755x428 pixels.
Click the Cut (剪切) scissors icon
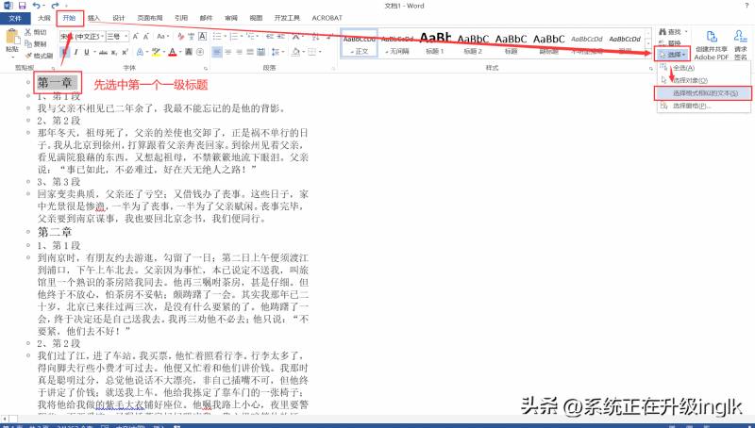[x=28, y=32]
